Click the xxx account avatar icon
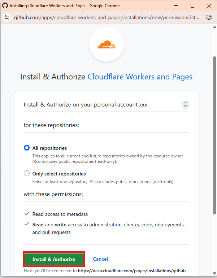 [x=186, y=105]
